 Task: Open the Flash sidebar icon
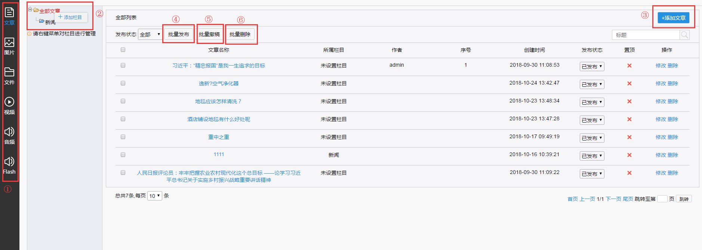[x=9, y=165]
